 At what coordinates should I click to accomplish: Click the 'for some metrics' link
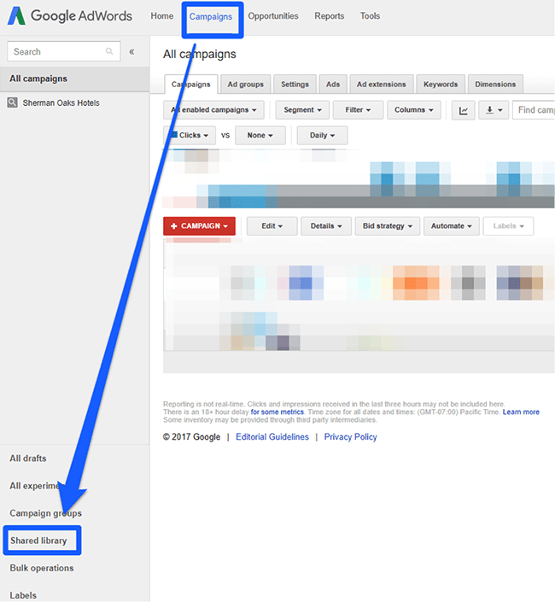(277, 412)
